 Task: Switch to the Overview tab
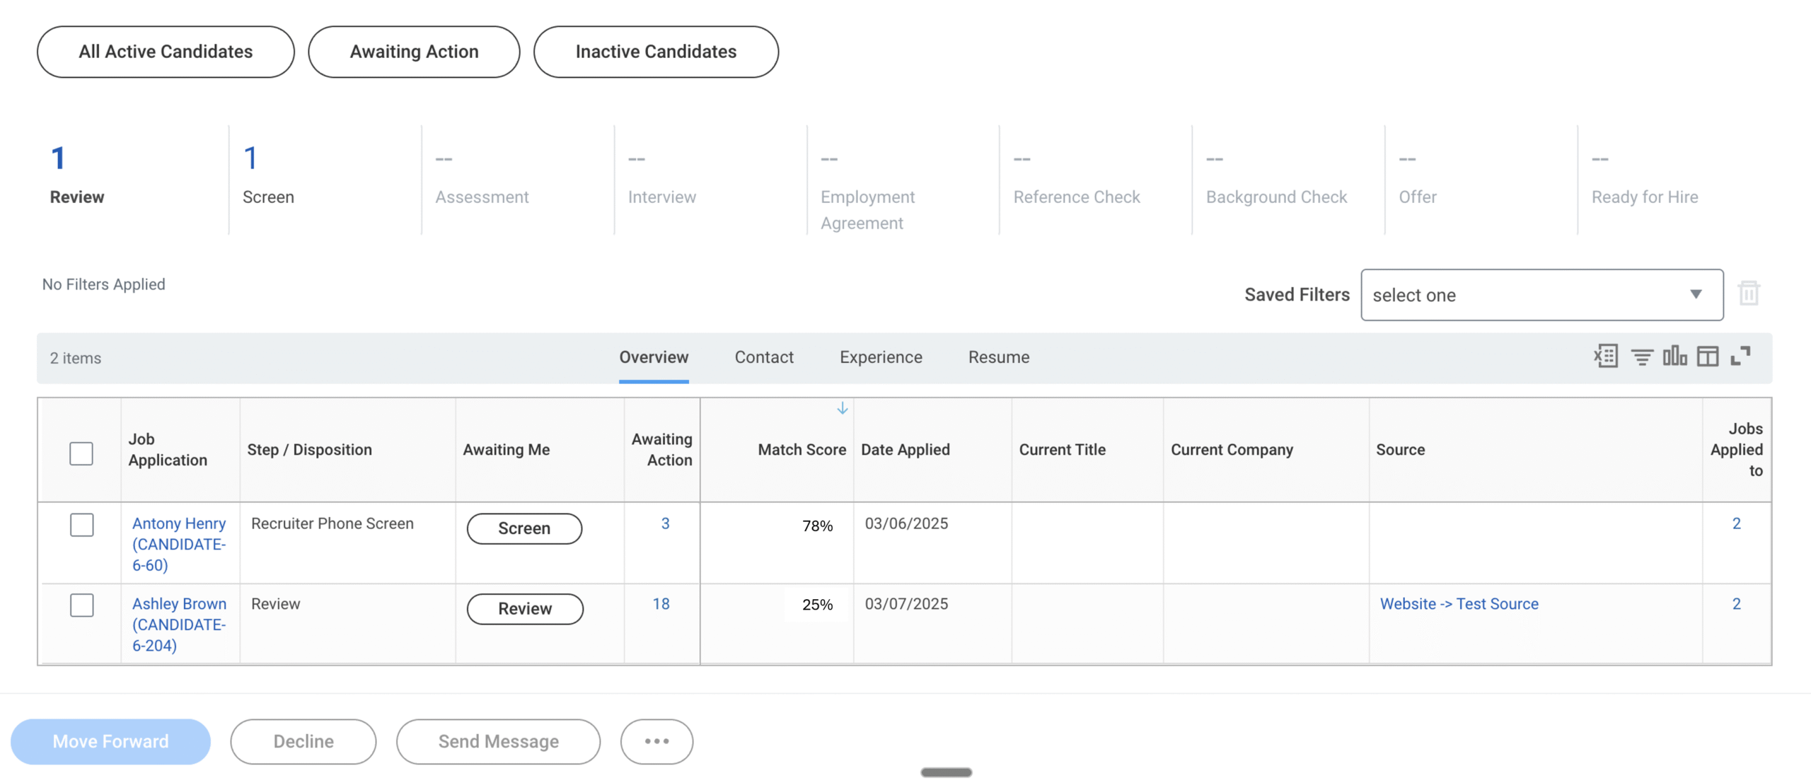click(654, 357)
